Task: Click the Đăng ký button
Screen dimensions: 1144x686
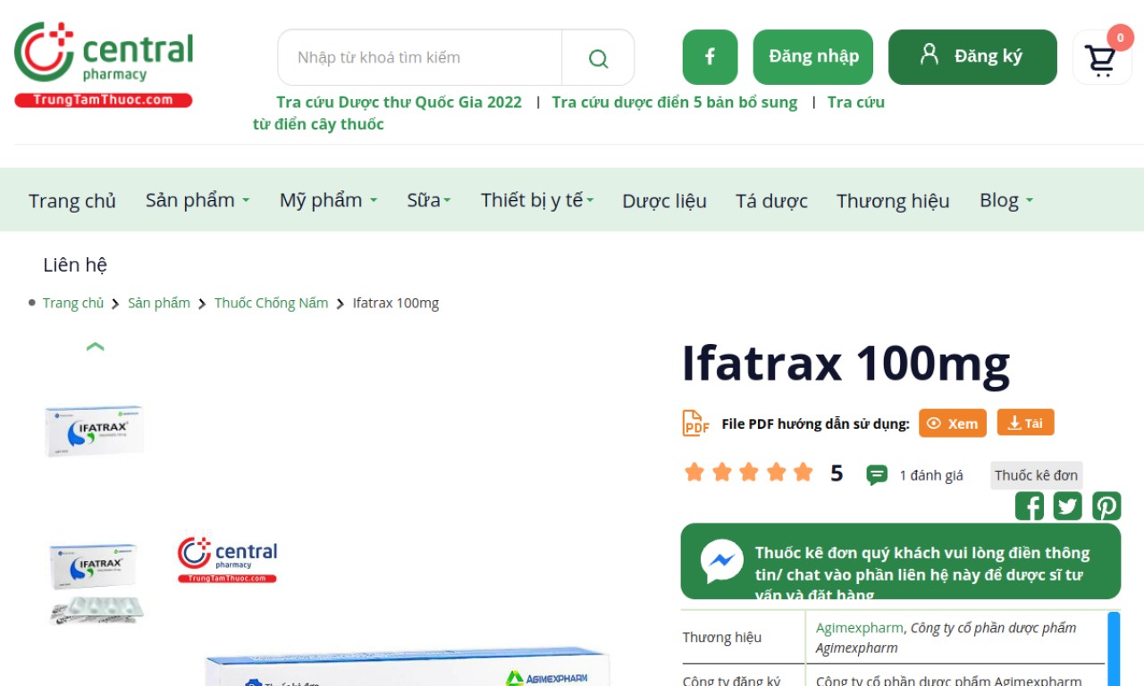Action: pos(972,57)
